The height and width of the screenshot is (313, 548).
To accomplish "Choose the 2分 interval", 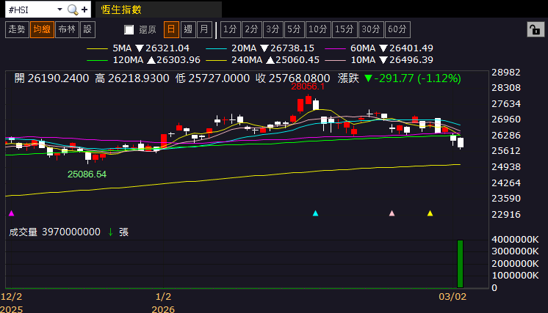I will pyautogui.click(x=251, y=29).
